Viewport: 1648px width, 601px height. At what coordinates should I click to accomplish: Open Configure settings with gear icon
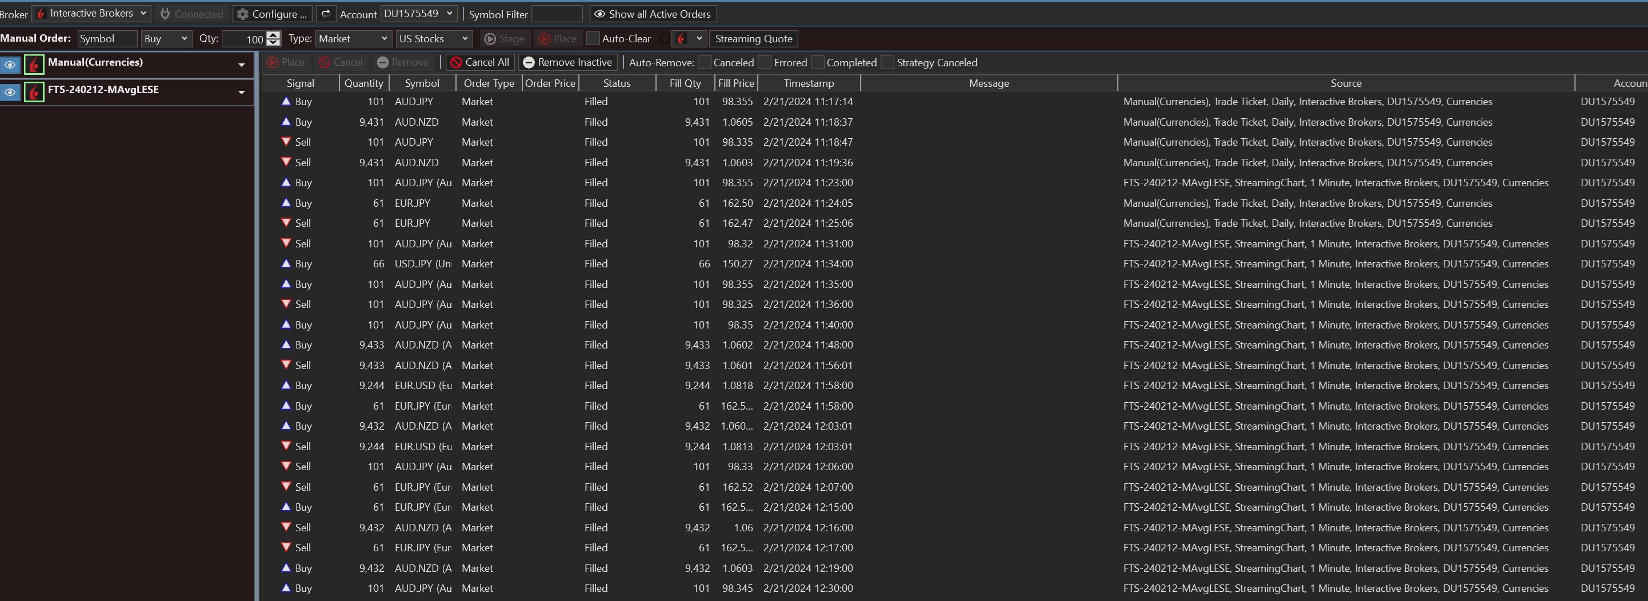272,14
